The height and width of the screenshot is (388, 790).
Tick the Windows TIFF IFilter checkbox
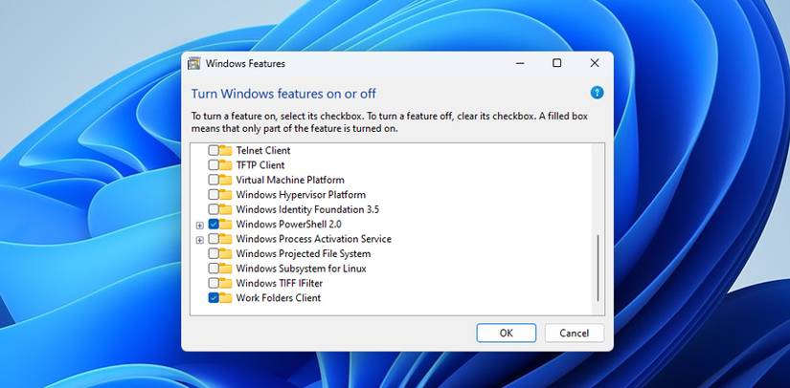[214, 283]
